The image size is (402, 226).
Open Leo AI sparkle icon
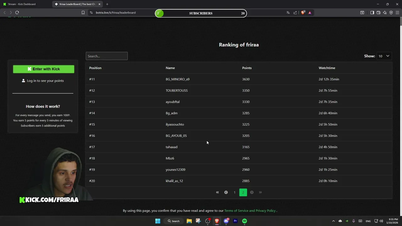click(385, 13)
